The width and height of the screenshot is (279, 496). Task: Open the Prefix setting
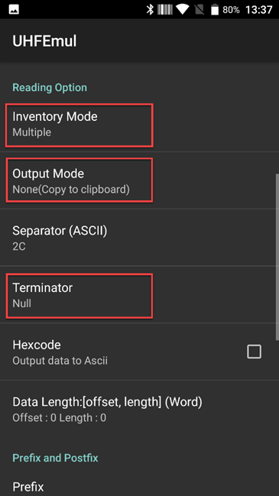pyautogui.click(x=139, y=487)
